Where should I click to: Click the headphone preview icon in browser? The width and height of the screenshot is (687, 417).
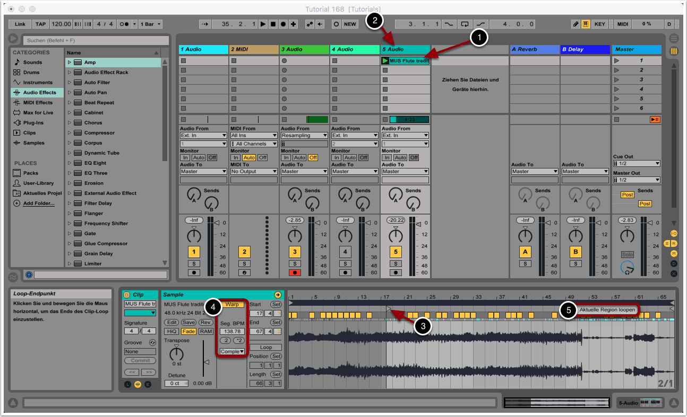[x=29, y=275]
